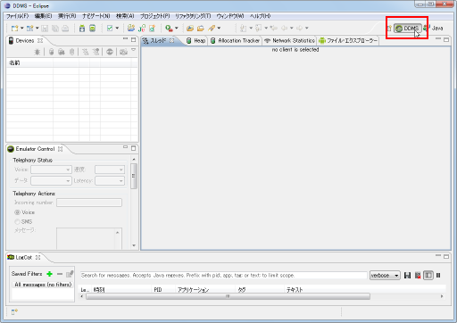Click the screen capture camera icon in Devices
This screenshot has height=323, width=457.
(123, 52)
